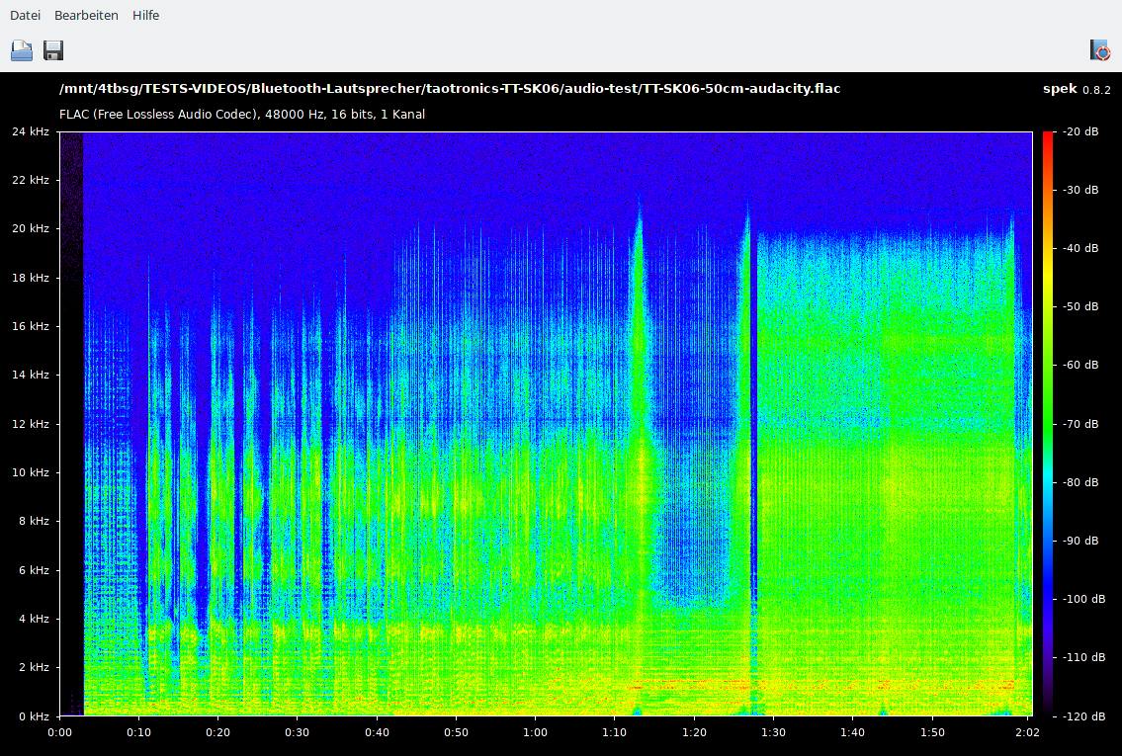
Task: Click the '0 kHz' frequency label
Action: point(34,715)
